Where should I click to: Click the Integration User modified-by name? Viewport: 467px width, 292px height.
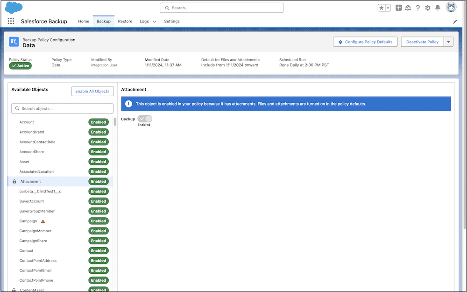point(104,65)
